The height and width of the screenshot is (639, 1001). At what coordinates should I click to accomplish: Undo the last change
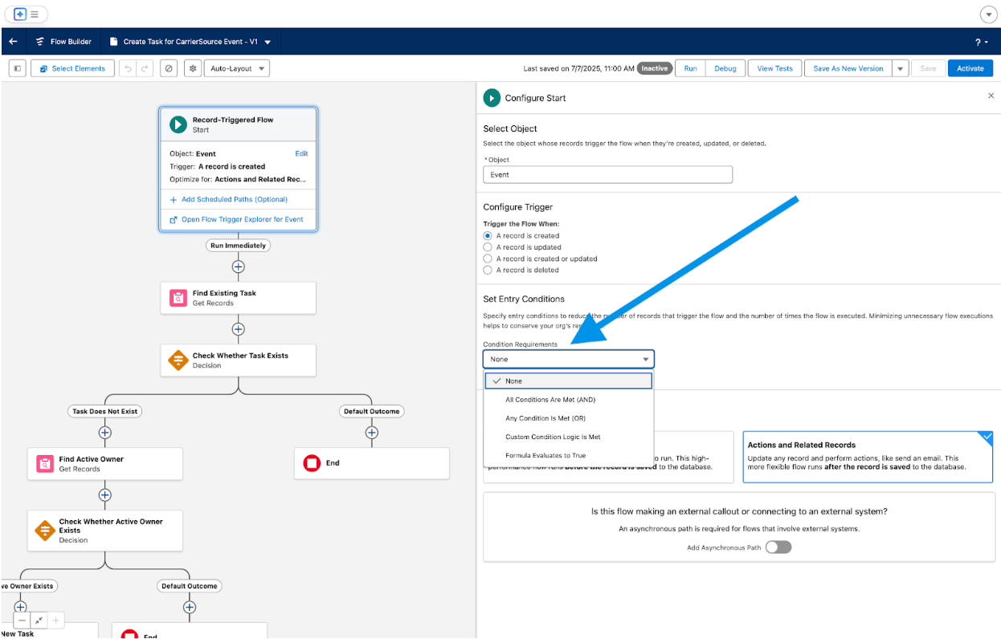pos(128,68)
